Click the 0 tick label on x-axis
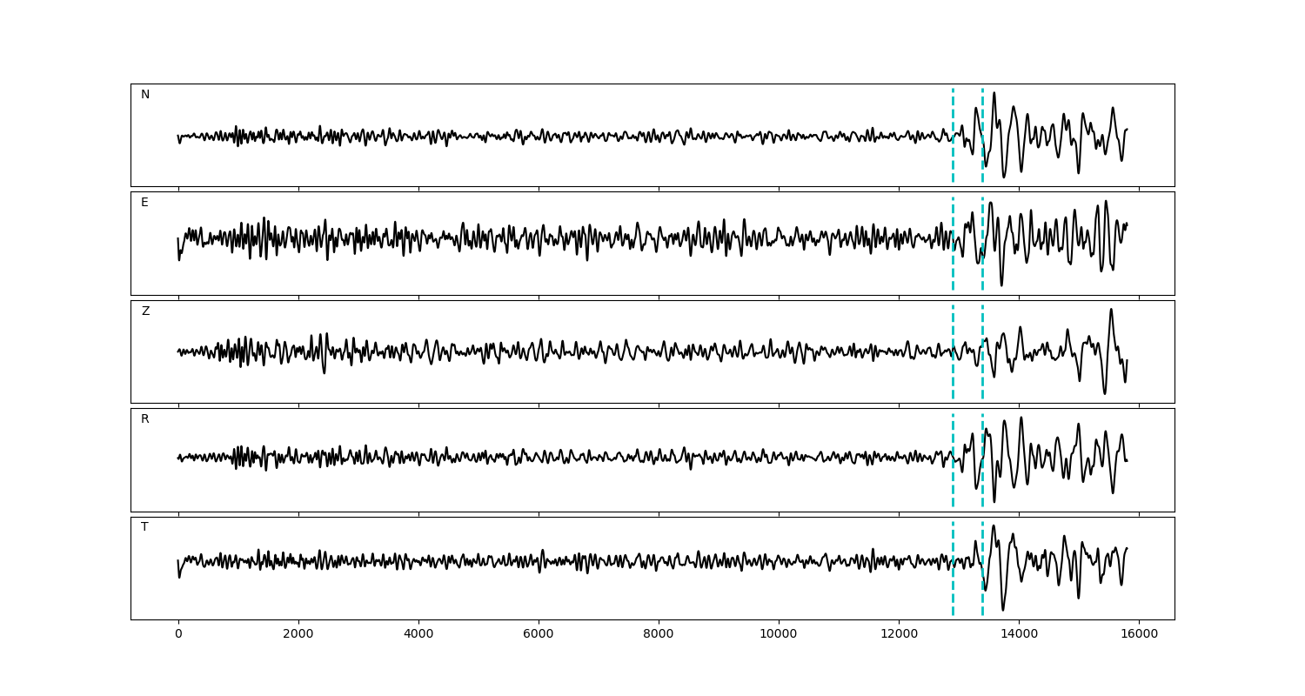Viewport: 1305px width, 696px height. point(178,634)
